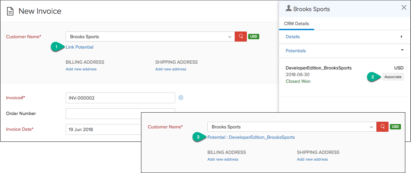The width and height of the screenshot is (411, 173).
Task: Click the red search icon beside upper Customer Name
Action: [241, 37]
